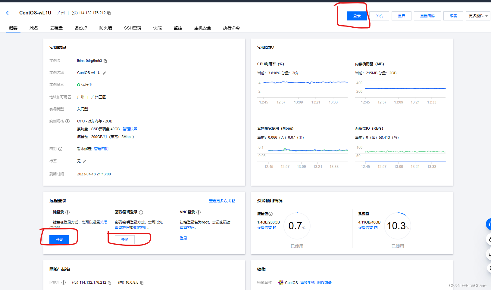
Task: Open 更多操作 dropdown
Action: pos(478,16)
